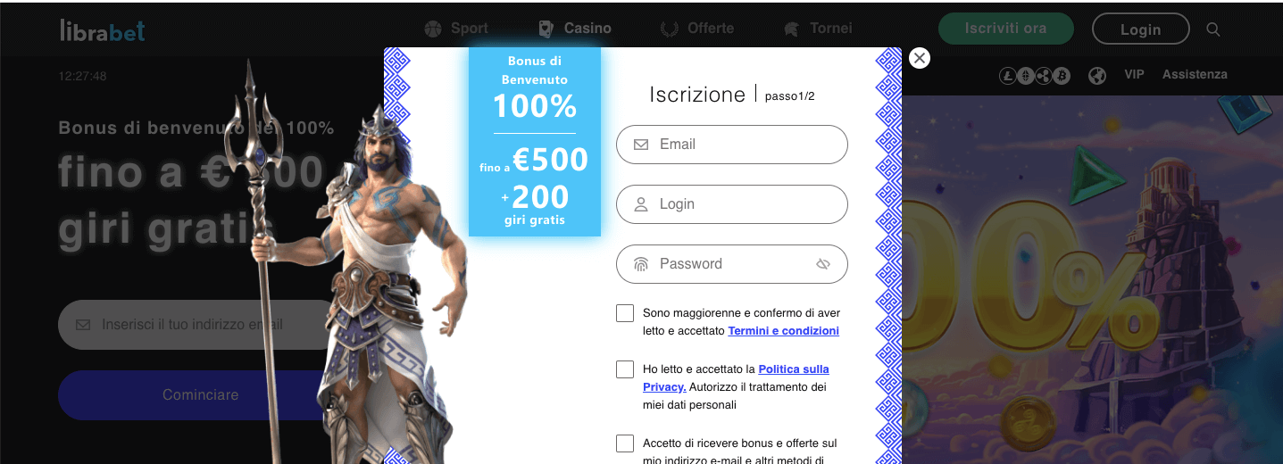Toggle password visibility eye icon
This screenshot has height=464, width=1283.
point(823,264)
